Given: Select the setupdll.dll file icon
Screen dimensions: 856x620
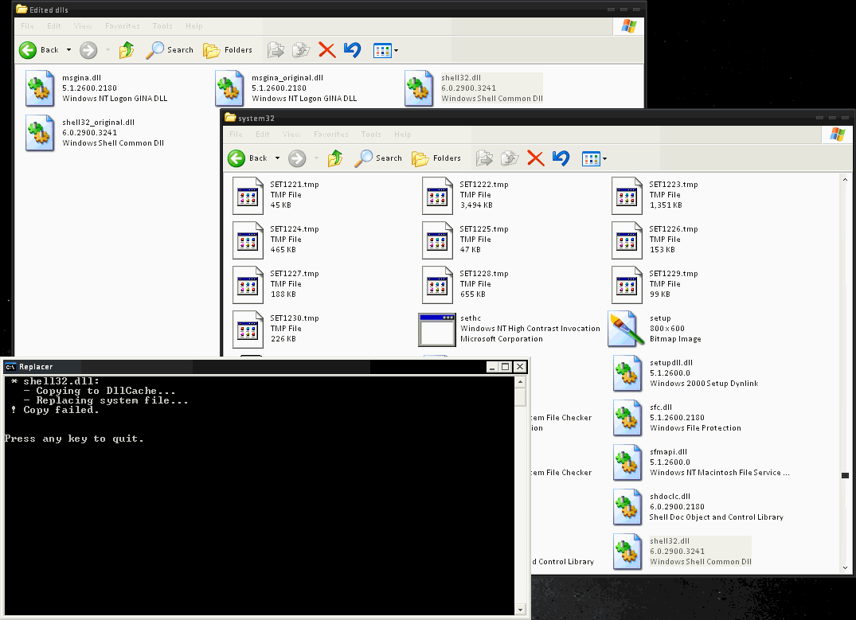Looking at the screenshot, I should click(x=627, y=373).
